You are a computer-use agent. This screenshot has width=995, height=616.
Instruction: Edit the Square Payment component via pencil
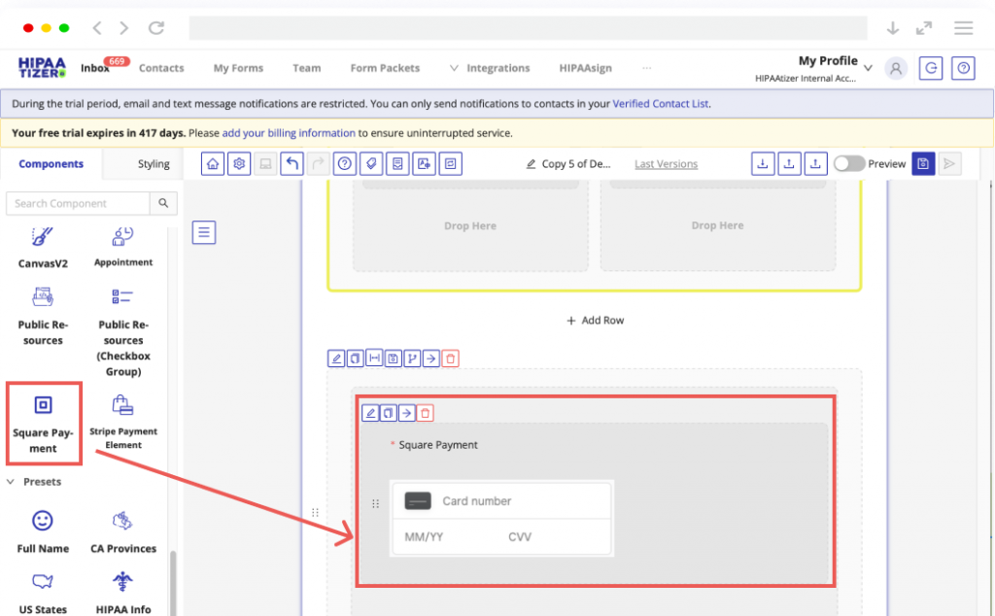tap(370, 413)
